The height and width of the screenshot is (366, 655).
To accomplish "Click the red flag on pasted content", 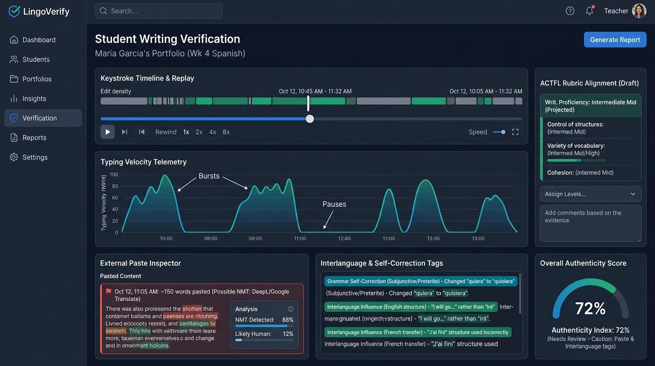I will coord(109,291).
